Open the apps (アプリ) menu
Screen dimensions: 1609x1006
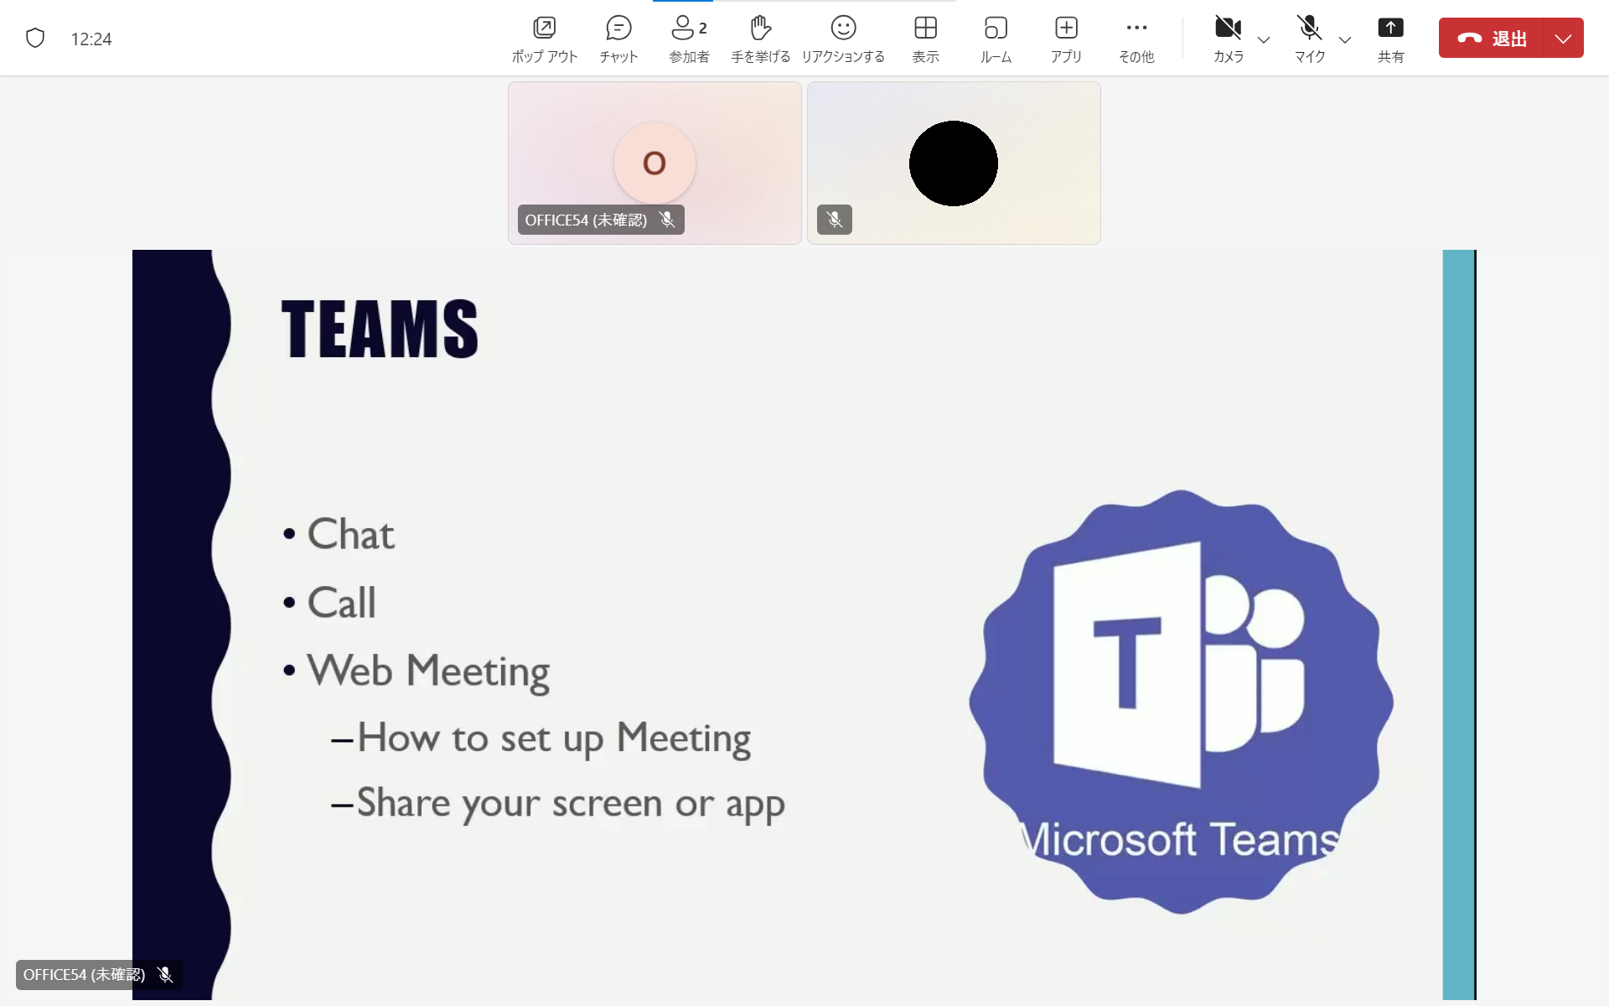point(1066,39)
